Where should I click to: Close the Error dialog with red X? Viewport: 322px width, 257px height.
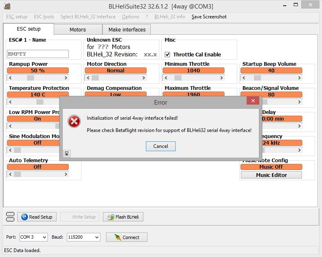click(x=253, y=101)
